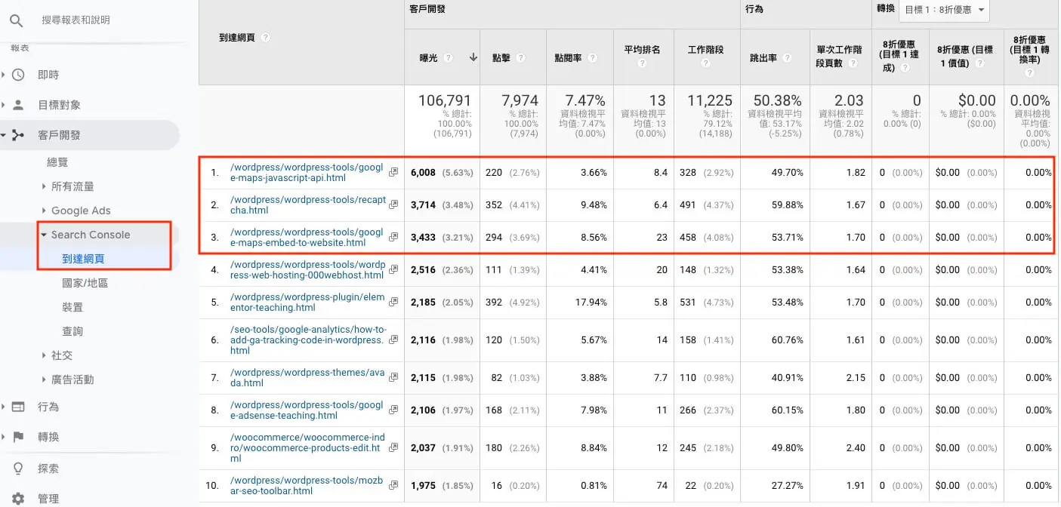Screen dimensions: 1061x507
Task: Open the Realtime (即時) clock icon
Action: (x=19, y=75)
